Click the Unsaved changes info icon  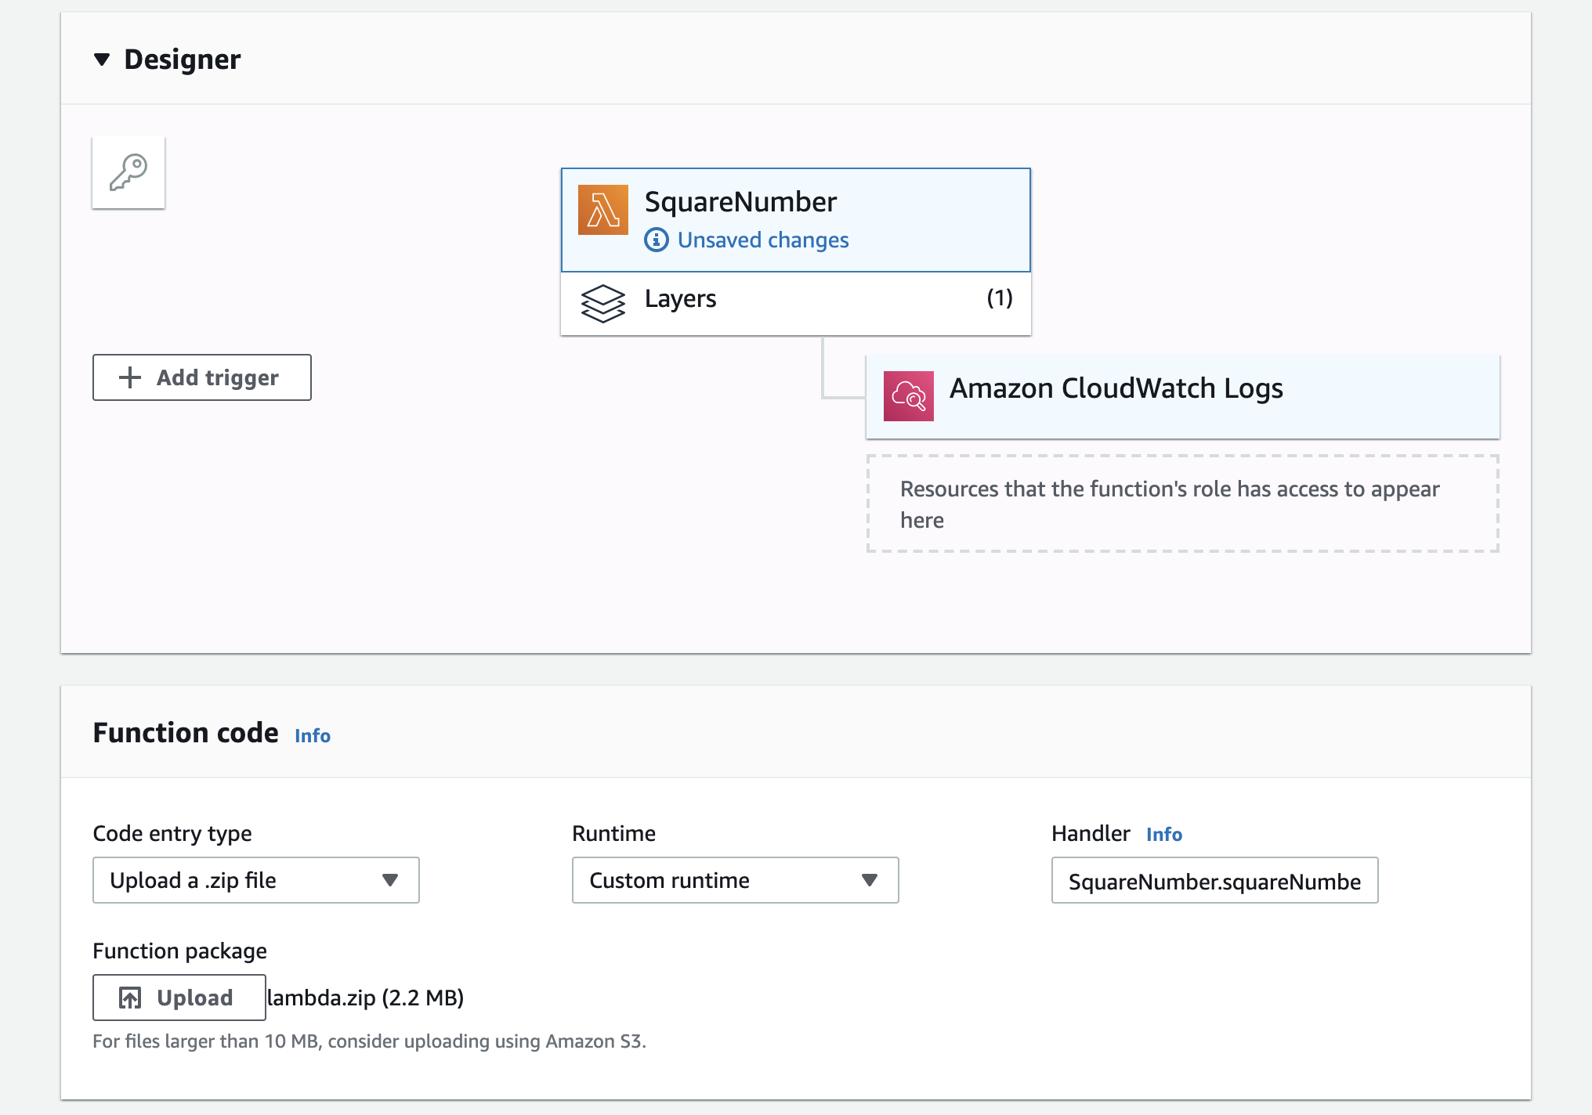click(x=657, y=240)
